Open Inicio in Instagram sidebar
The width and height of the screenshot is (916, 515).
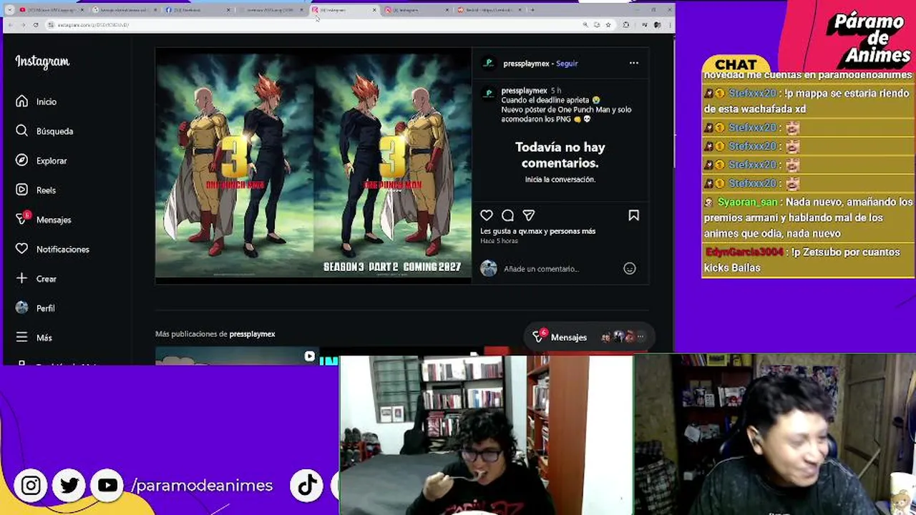point(36,102)
